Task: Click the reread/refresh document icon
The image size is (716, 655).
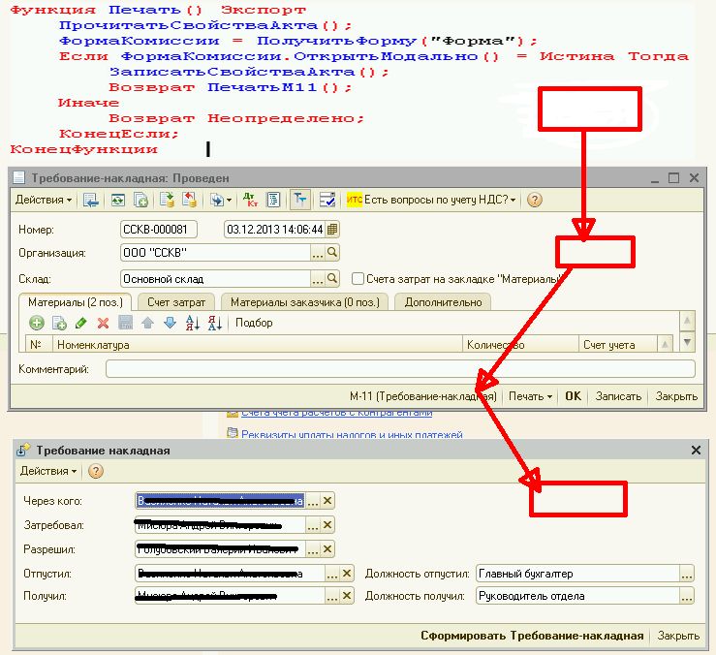Action: (x=118, y=200)
